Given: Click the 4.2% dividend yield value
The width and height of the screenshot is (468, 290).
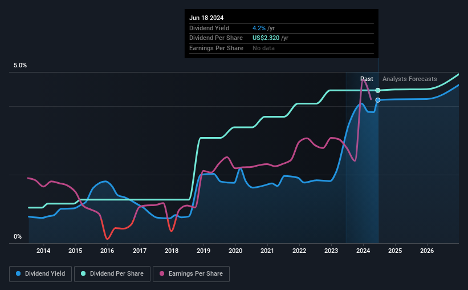Looking at the screenshot, I should 259,28.
